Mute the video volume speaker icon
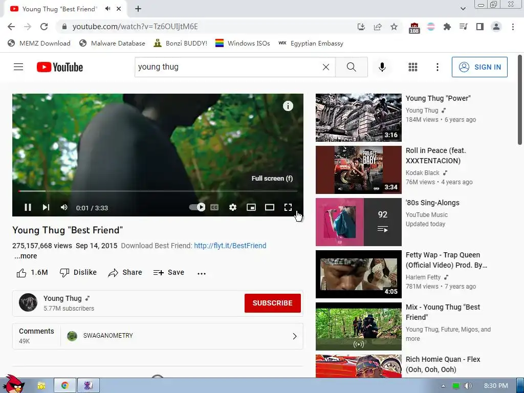 click(x=64, y=208)
